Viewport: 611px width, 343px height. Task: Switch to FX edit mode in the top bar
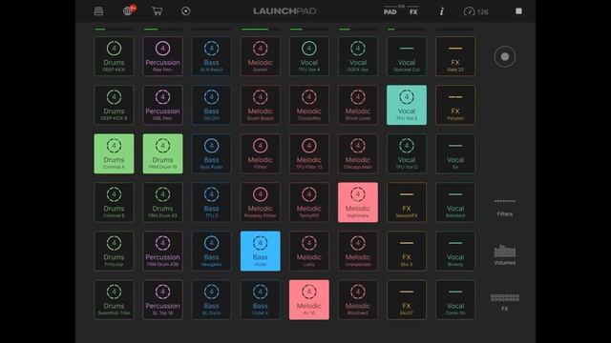point(413,12)
